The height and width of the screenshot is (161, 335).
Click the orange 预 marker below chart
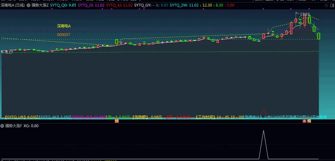(x=117, y=121)
